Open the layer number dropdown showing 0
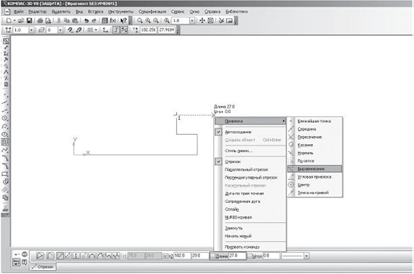 (x=60, y=30)
